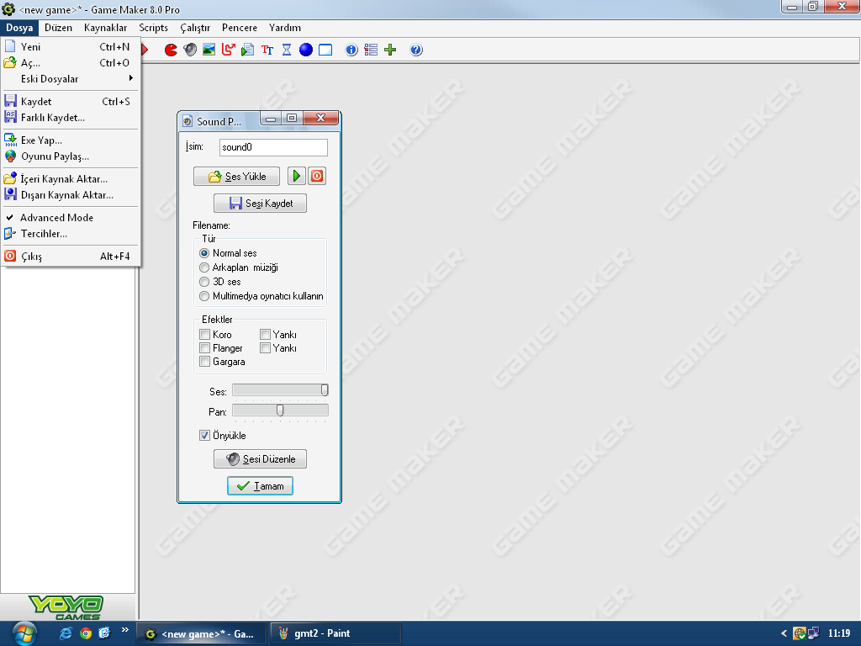Image resolution: width=861 pixels, height=646 pixels.
Task: Create an object with the blue ball icon
Action: 306,50
